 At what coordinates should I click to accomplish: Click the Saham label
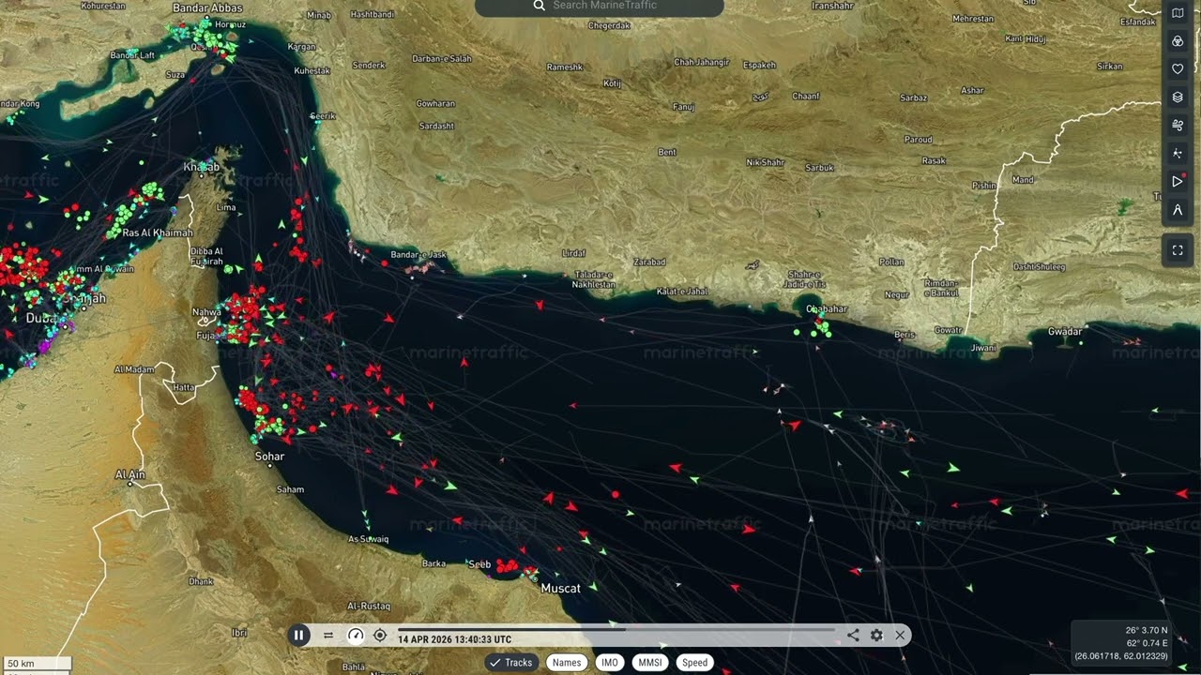(x=291, y=489)
